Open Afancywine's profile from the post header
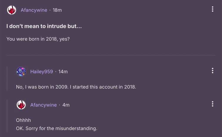This screenshot has height=137, width=222. [x=34, y=10]
